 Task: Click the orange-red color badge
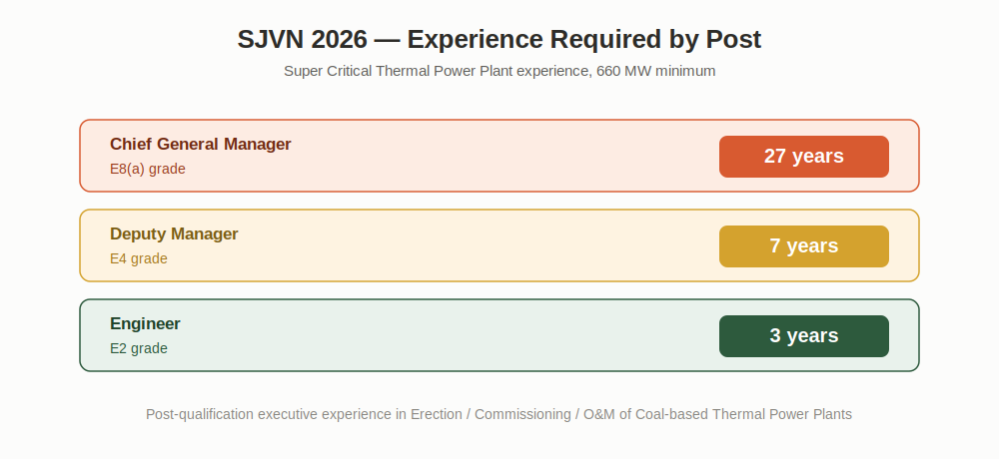pyautogui.click(x=804, y=157)
